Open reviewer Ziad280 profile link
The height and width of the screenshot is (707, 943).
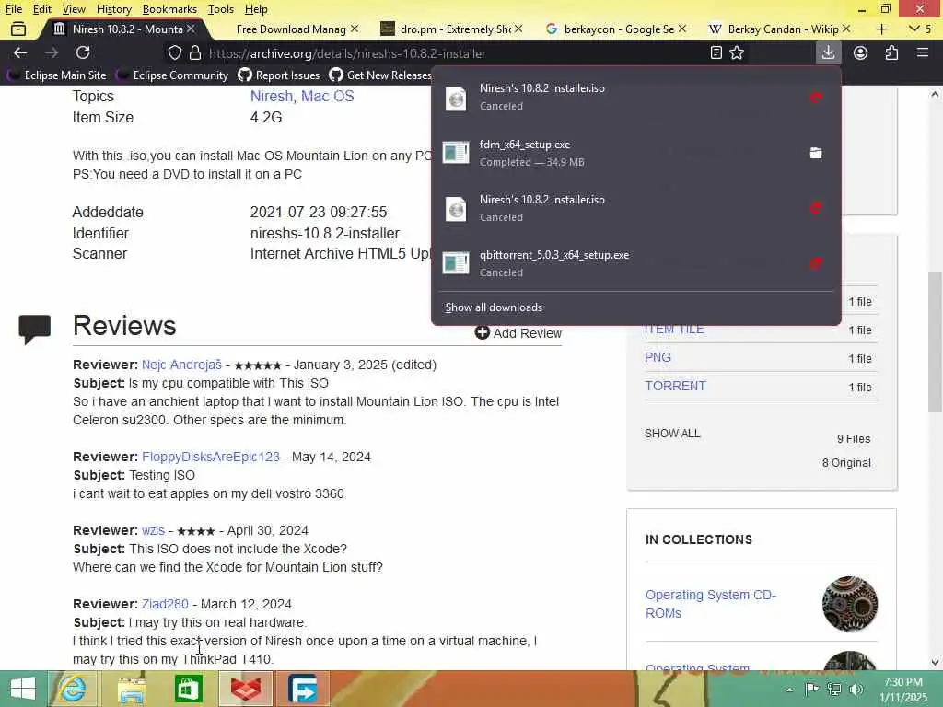[x=165, y=604]
